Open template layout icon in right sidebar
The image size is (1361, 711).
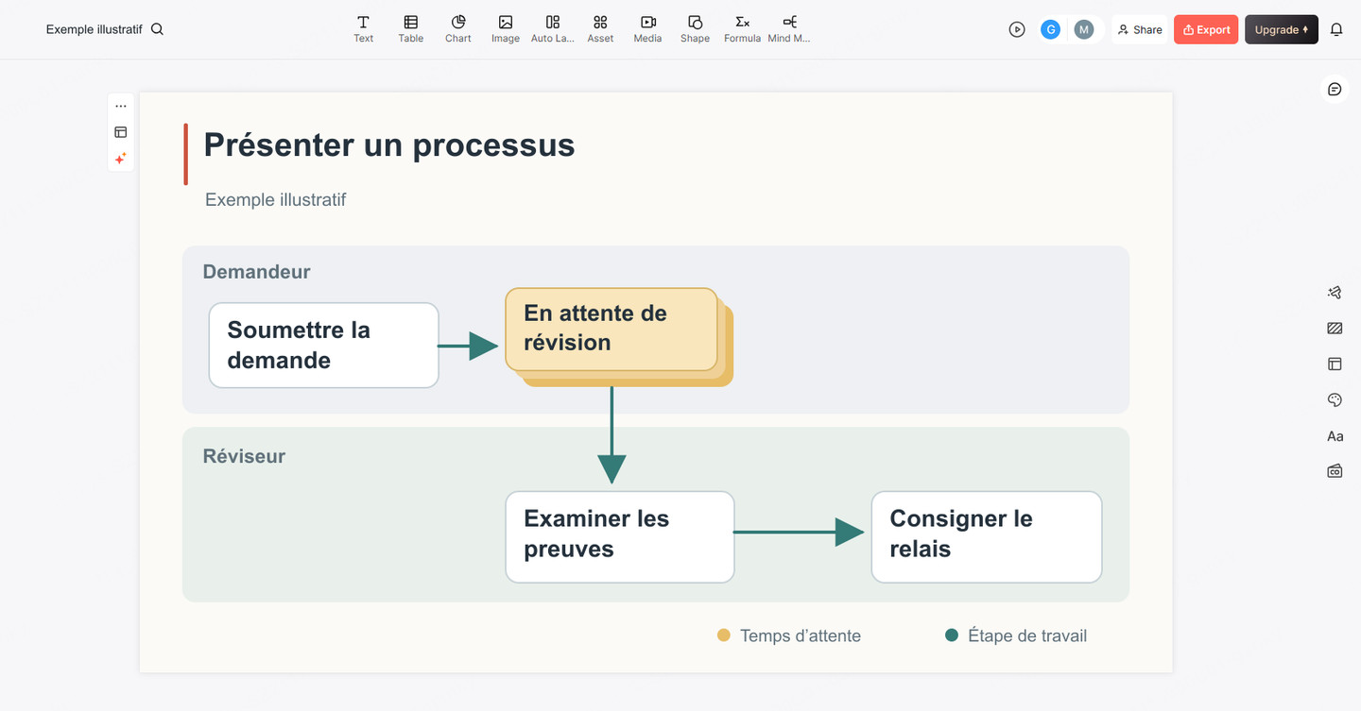click(1335, 364)
